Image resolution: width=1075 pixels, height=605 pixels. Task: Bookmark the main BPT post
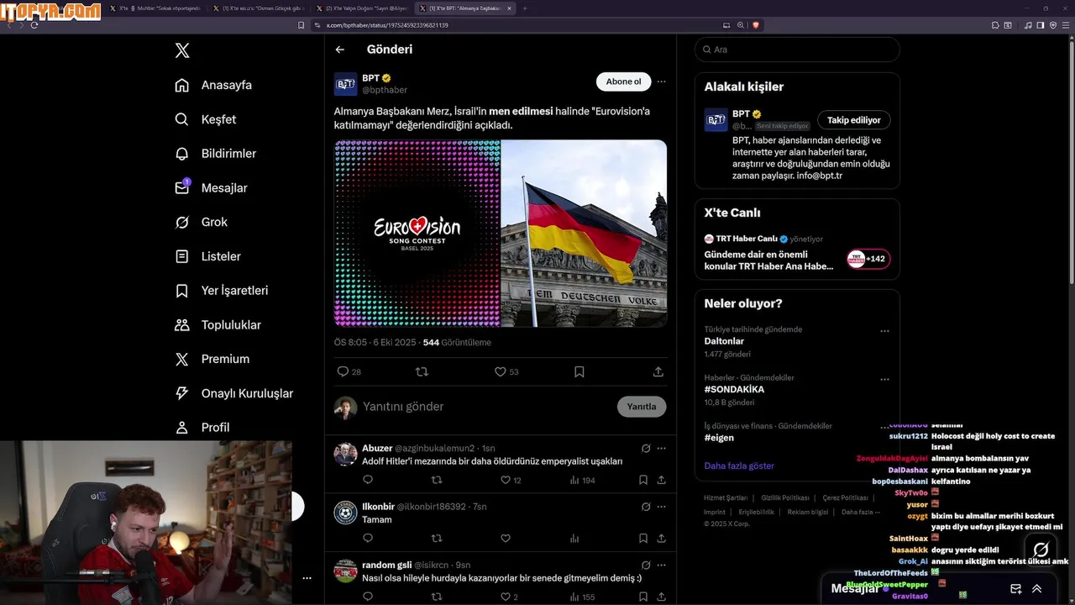[579, 371]
